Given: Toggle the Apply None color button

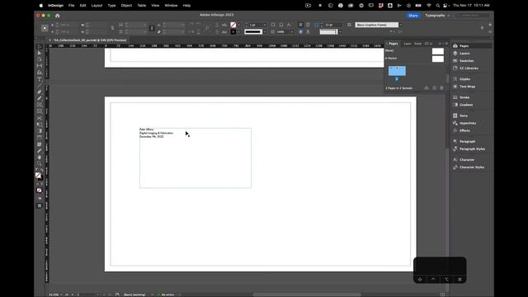Looking at the screenshot, I should click(40, 191).
